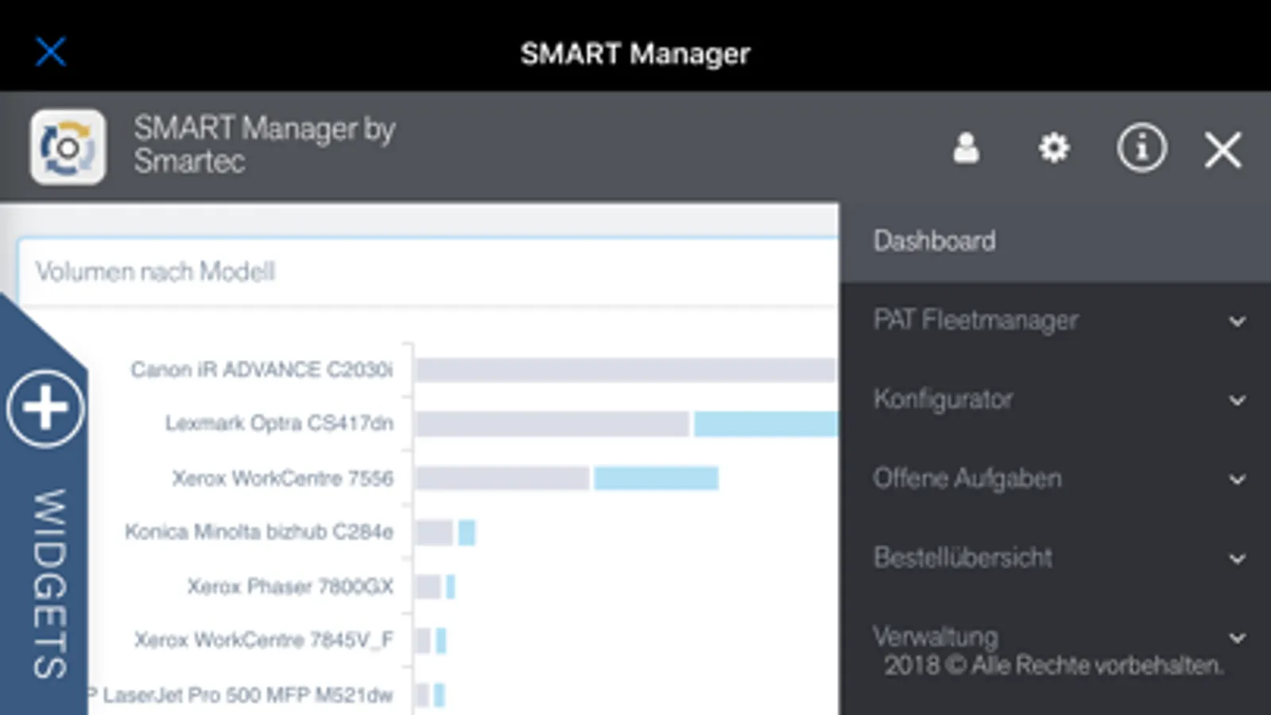
Task: Open the WIDGETS side panel label
Action: 49,584
